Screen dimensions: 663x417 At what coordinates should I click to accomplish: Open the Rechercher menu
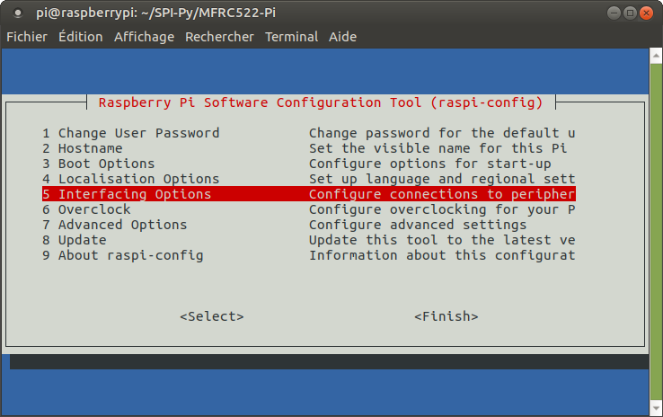[x=219, y=37]
